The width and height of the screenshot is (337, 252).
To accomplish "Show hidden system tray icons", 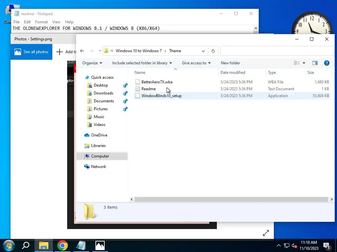I will pos(278,245).
